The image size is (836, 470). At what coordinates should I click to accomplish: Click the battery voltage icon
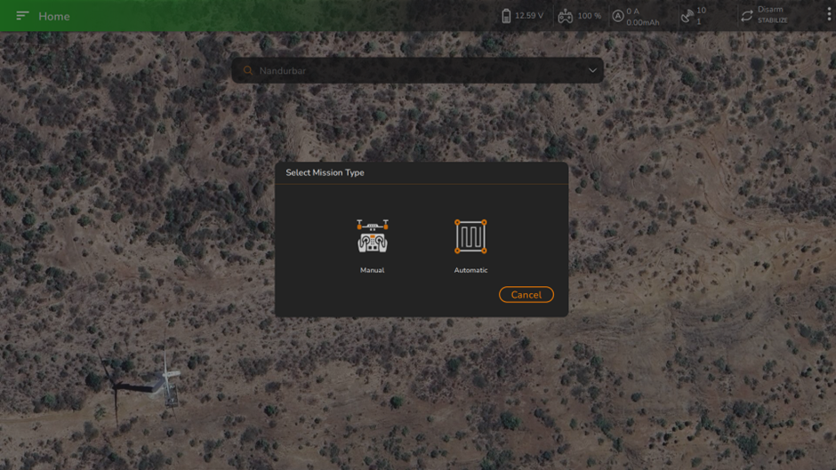(x=506, y=16)
